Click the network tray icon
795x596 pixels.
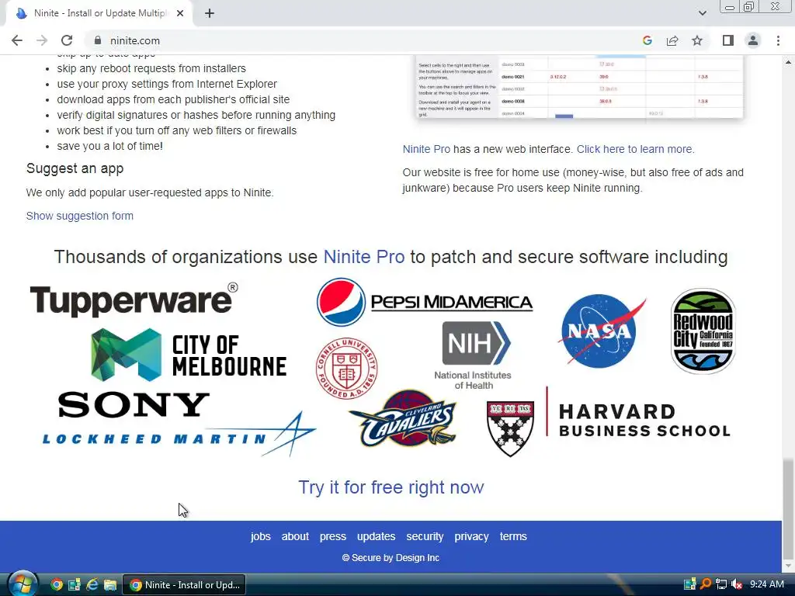[x=721, y=584]
